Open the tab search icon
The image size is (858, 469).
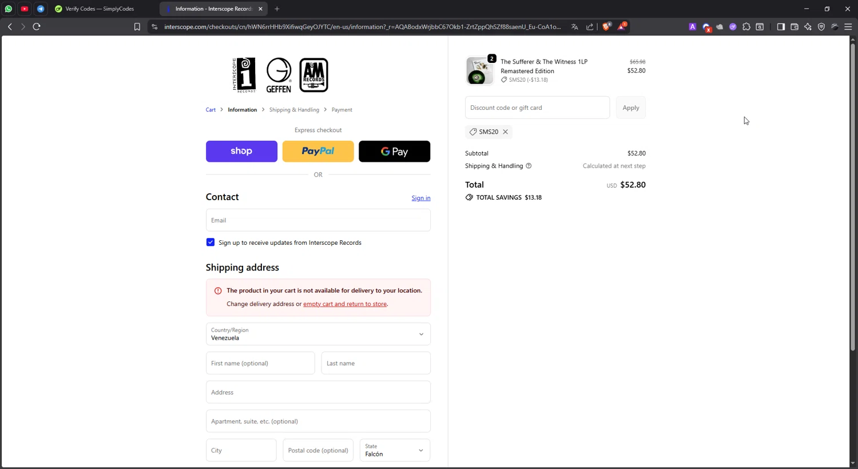(x=760, y=26)
